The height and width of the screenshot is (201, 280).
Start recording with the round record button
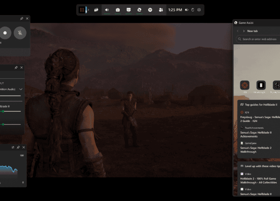[x=5, y=33]
